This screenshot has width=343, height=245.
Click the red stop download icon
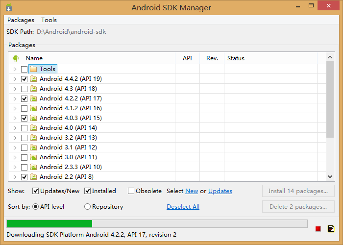coord(318,229)
